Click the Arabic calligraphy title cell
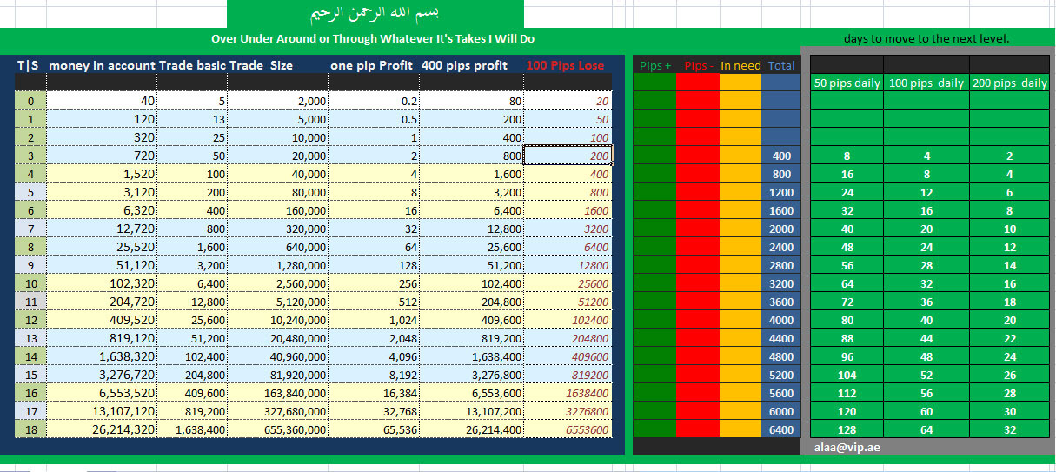This screenshot has width=1056, height=472. (375, 14)
